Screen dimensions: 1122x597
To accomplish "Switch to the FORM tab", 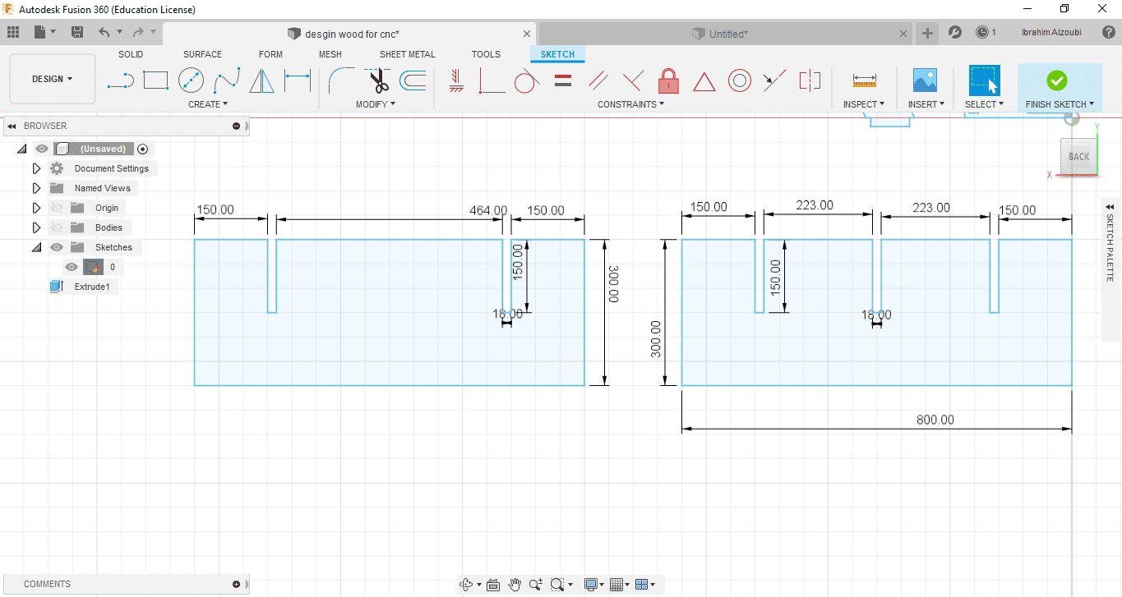I will (270, 54).
